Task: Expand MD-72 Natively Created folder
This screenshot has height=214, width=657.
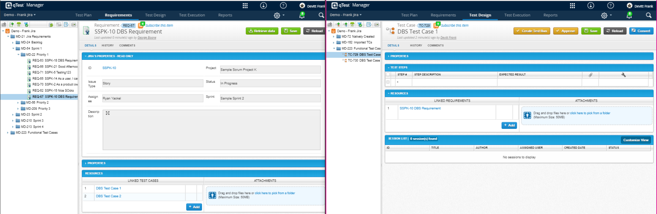Action: point(334,37)
